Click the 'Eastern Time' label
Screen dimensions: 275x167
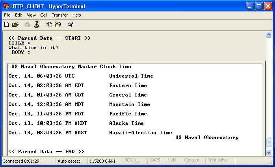[x=128, y=85]
